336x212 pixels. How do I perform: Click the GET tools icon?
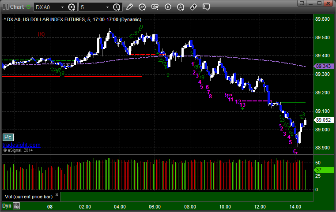pos(155,7)
